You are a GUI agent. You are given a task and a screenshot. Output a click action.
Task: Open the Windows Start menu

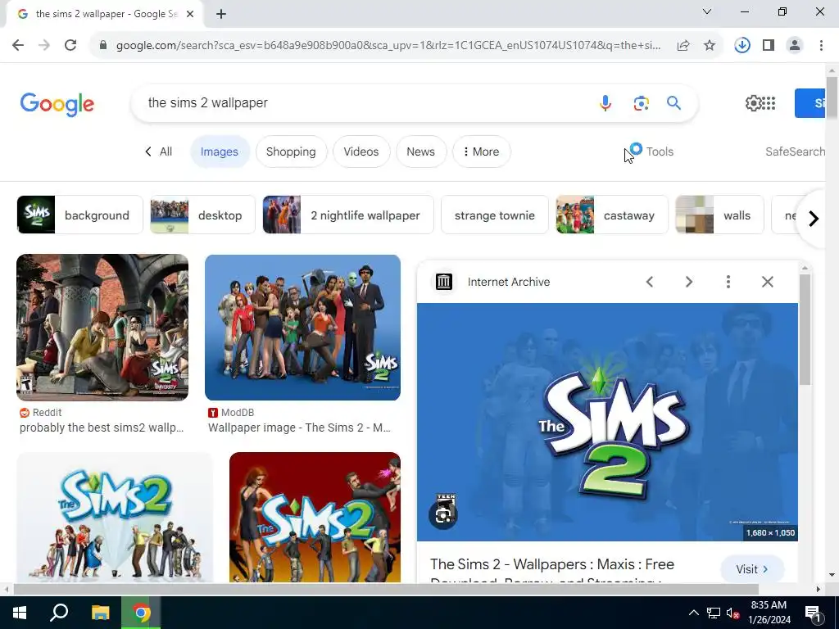point(20,613)
